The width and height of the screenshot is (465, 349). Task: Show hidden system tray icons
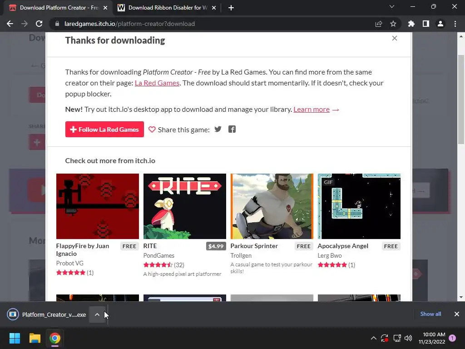coord(374,338)
